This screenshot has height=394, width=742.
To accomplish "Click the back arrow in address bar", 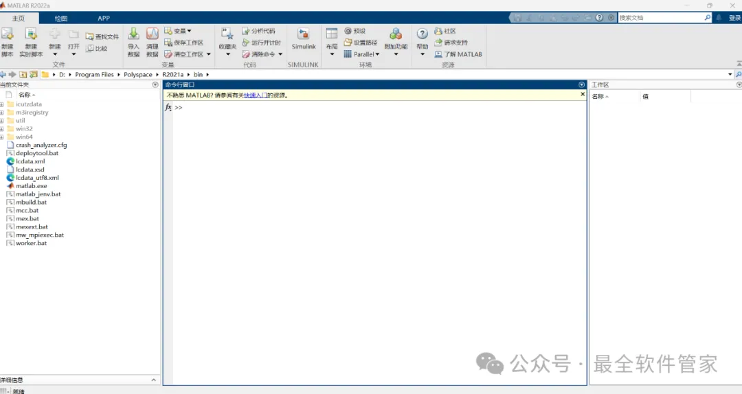I will coord(3,74).
